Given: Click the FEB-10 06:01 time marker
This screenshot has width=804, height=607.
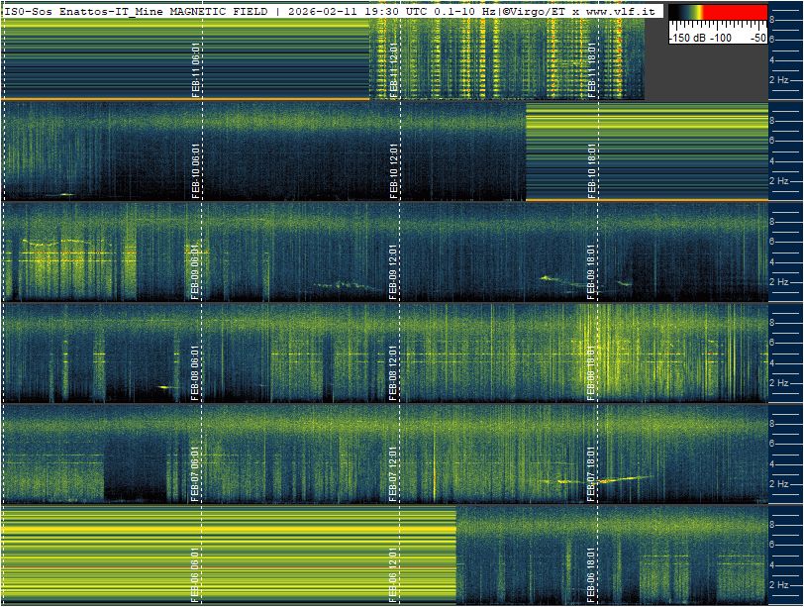Looking at the screenshot, I should 195,170.
